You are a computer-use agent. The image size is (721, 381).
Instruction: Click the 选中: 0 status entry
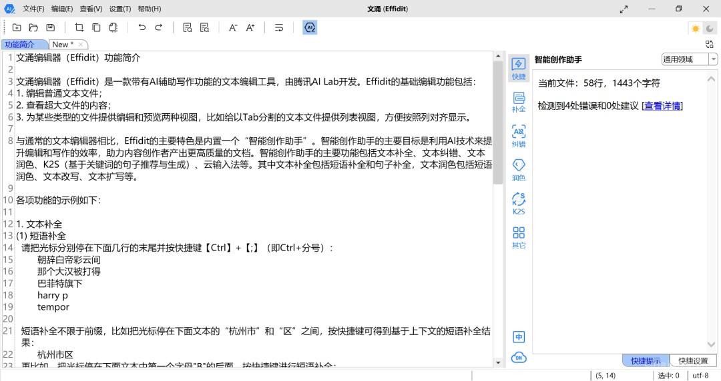coord(668,376)
